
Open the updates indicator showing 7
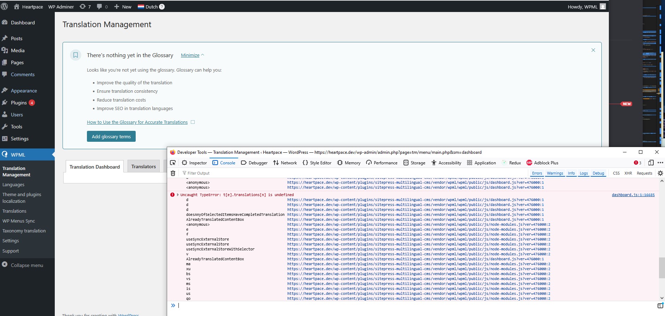point(85,7)
